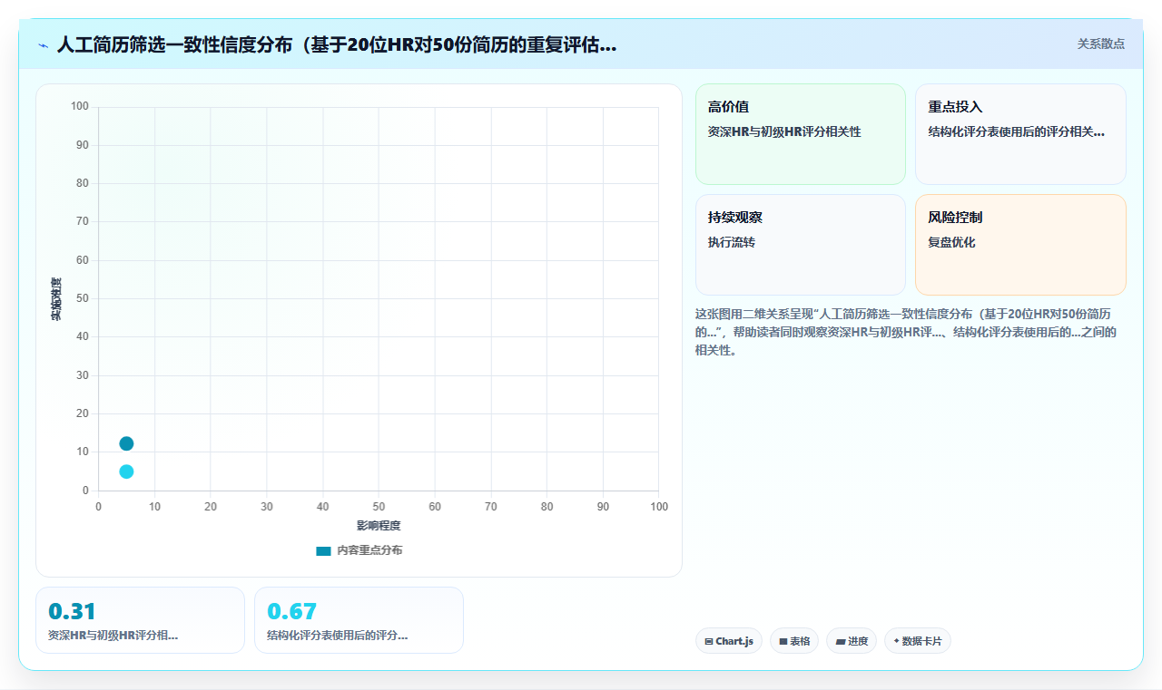
Task: Click the teal legend color swatch
Action: click(x=323, y=550)
